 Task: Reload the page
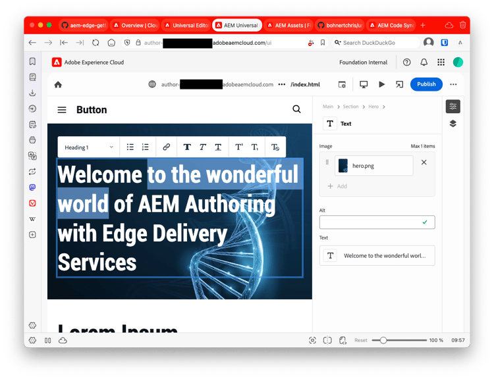pos(96,43)
